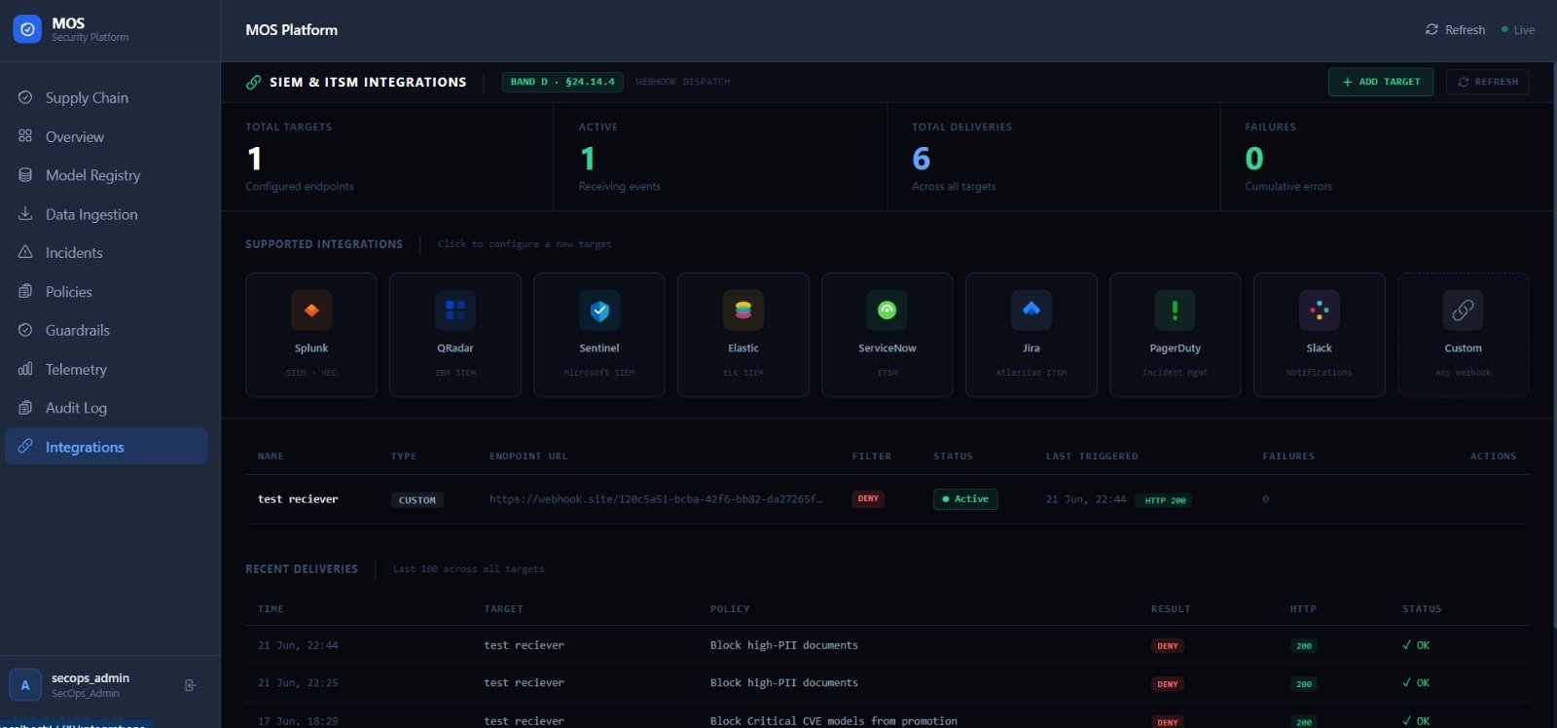This screenshot has width=1557, height=728.
Task: Click the Splunk integration icon
Action: [311, 310]
